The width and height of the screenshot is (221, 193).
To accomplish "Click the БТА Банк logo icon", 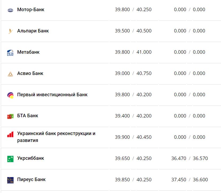I will (x=10, y=116).
